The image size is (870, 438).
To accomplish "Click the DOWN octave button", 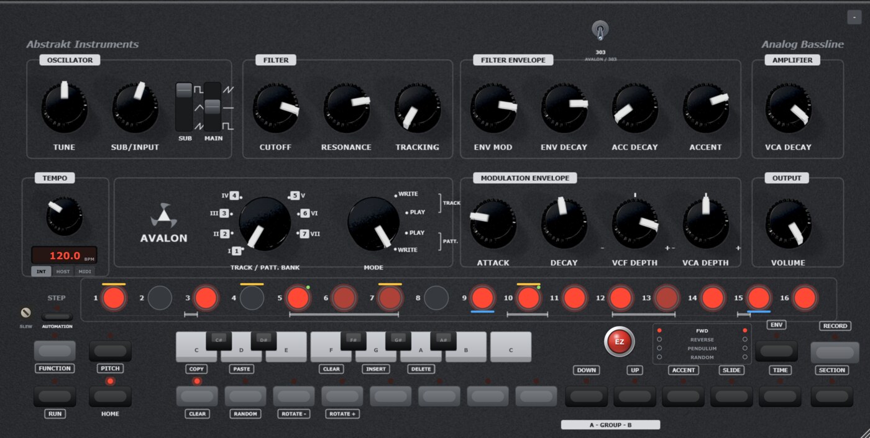I will pyautogui.click(x=586, y=396).
